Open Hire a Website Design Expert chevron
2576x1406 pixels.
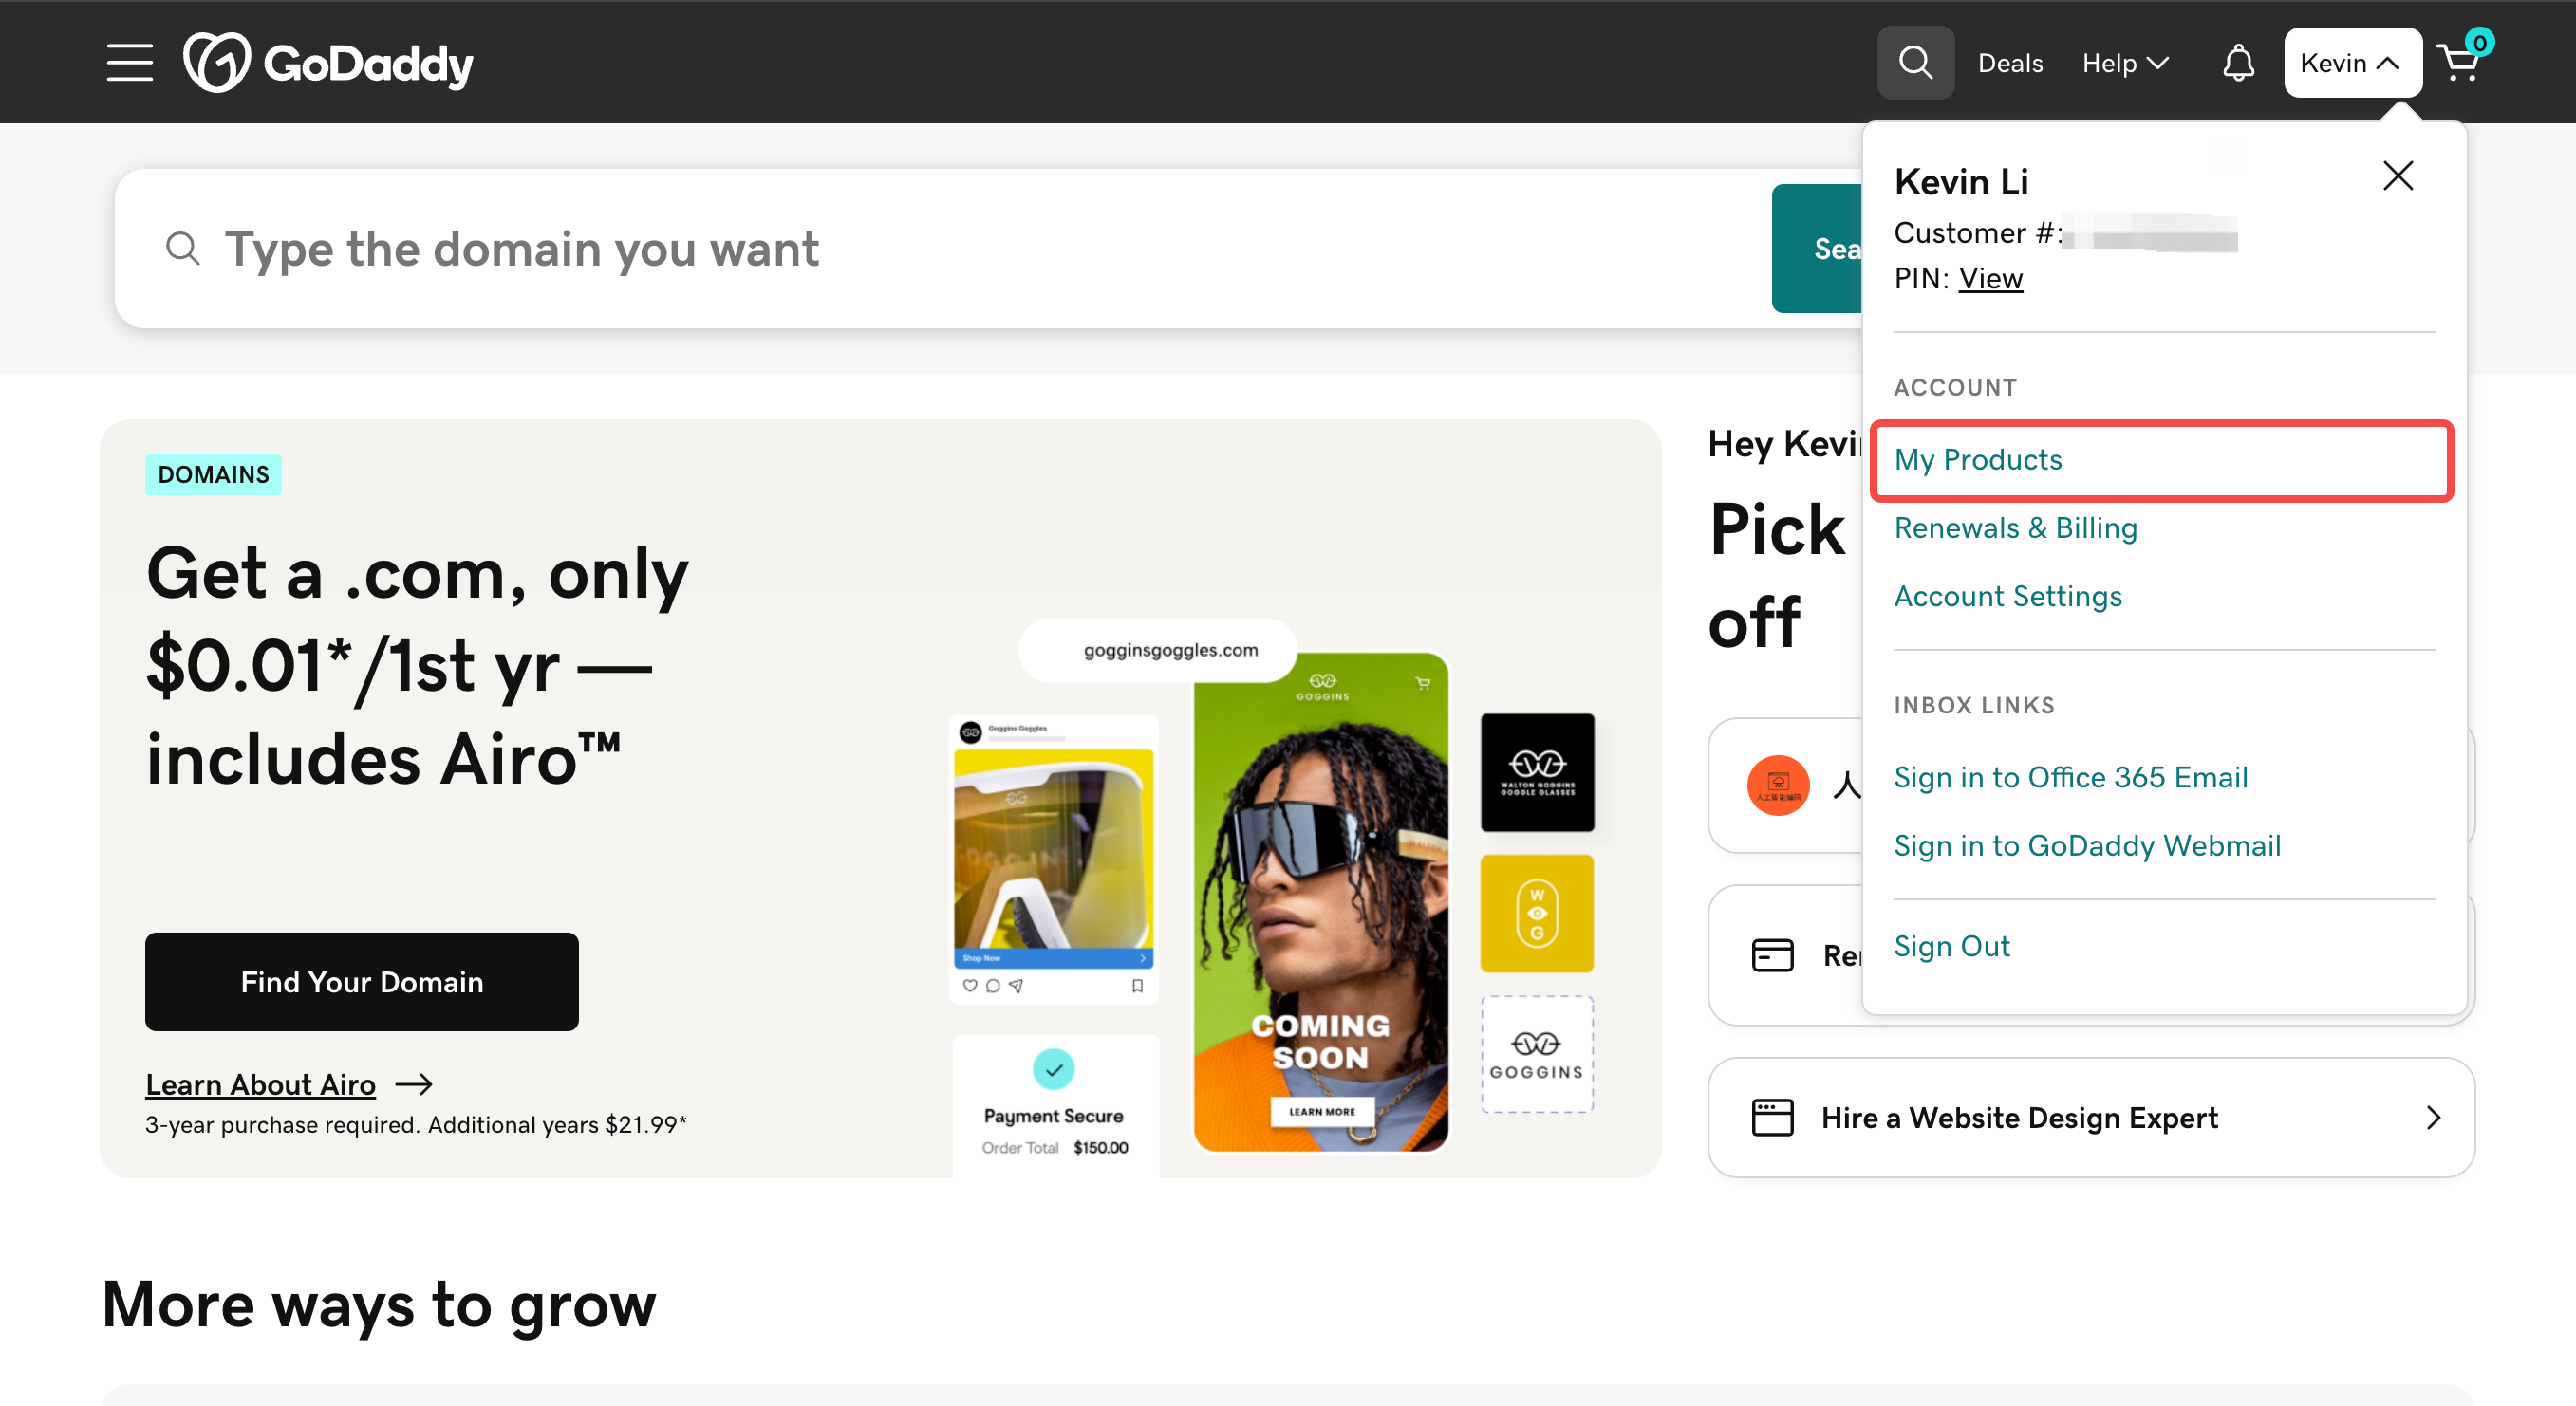(x=2432, y=1118)
